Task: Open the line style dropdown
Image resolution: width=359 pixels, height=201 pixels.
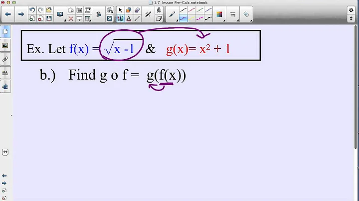Action: coord(233,14)
